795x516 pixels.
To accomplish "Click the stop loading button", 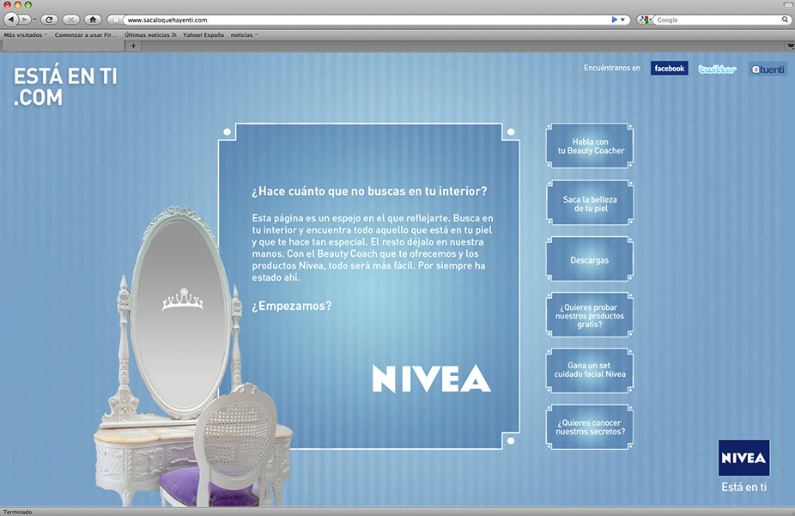I will click(70, 19).
